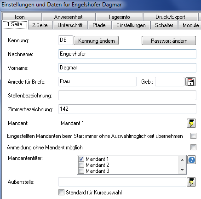Choose Außenstelle via hand selection icon
Viewport: 201px width, 199px height.
click(191, 182)
